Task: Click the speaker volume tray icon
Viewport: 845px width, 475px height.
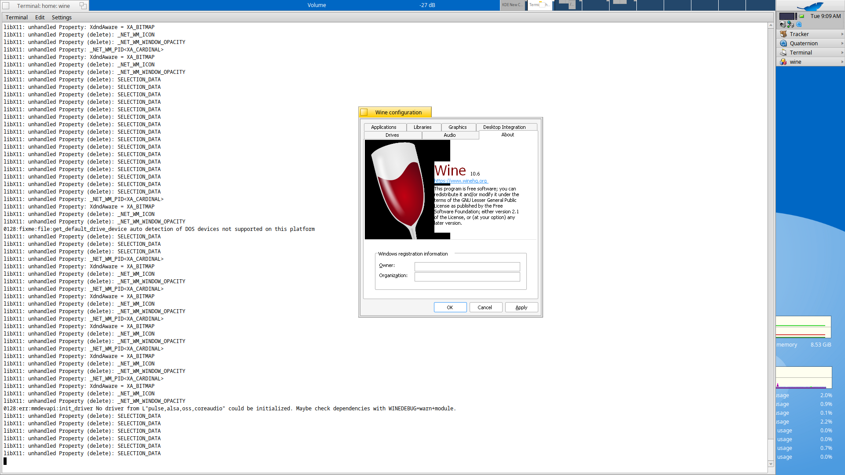Action: click(783, 25)
